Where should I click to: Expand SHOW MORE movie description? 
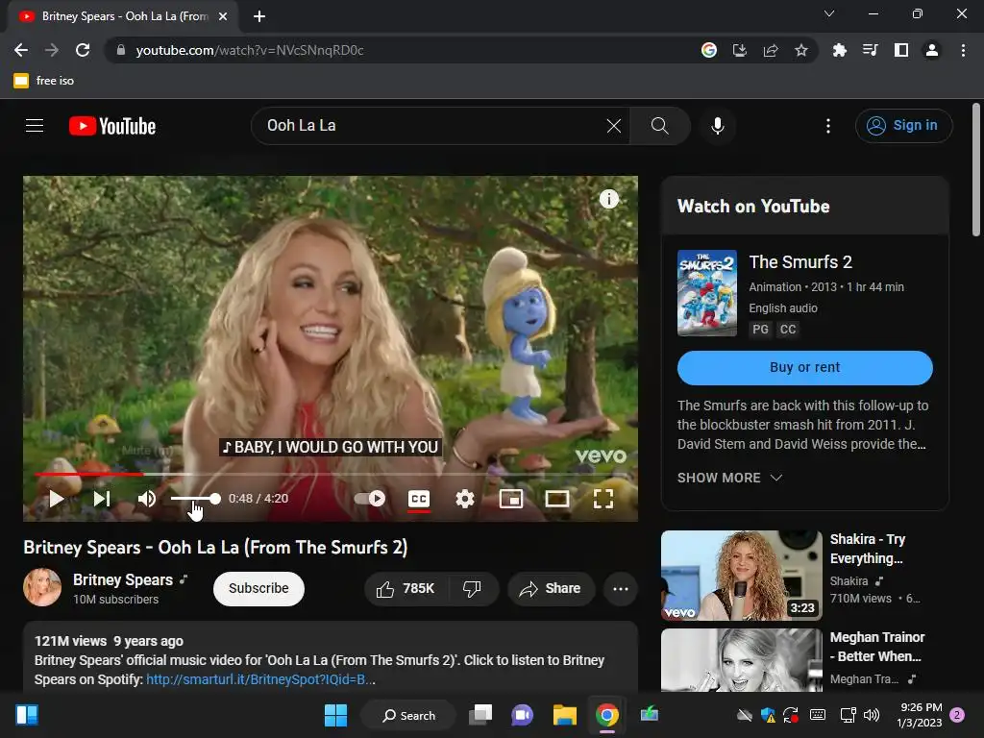point(729,479)
